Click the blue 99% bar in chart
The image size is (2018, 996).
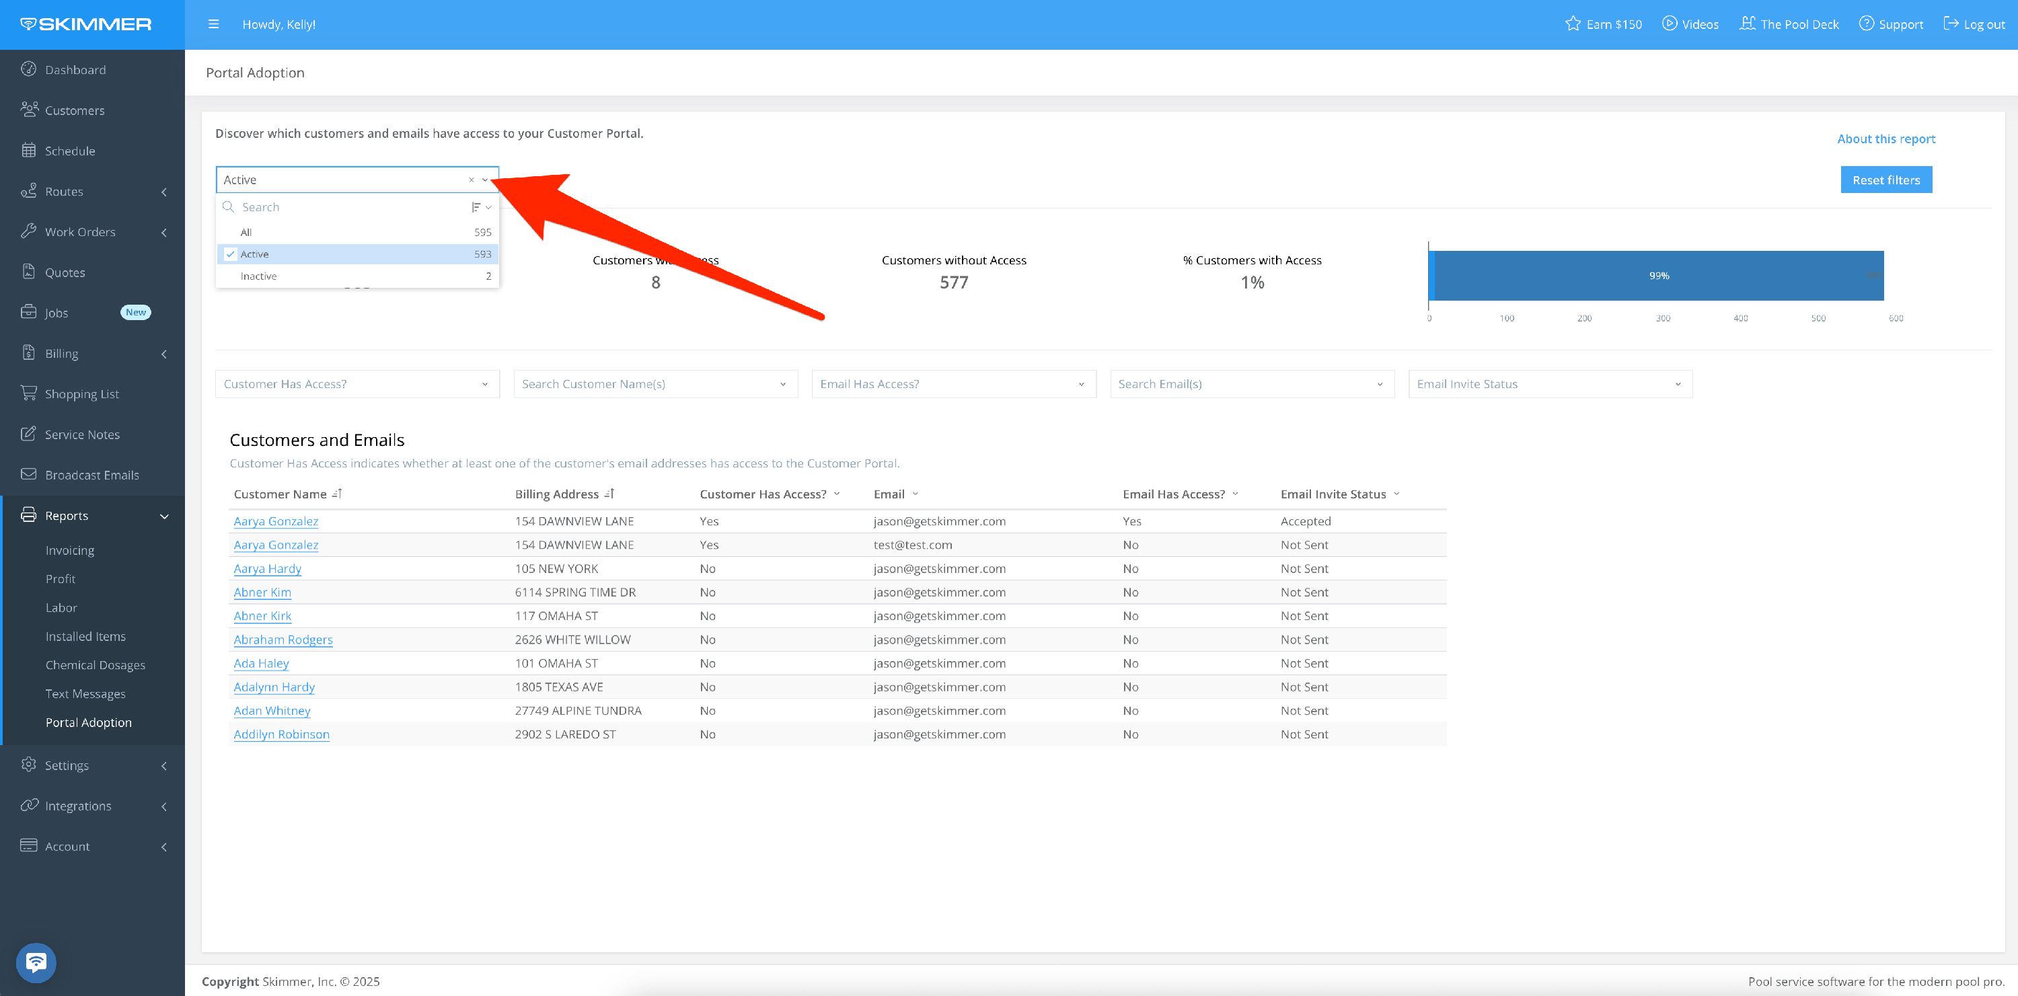coord(1657,276)
